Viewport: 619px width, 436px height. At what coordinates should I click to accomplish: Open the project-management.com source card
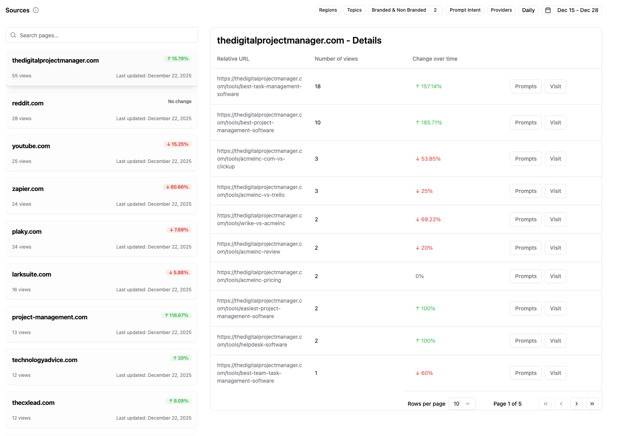coord(101,324)
